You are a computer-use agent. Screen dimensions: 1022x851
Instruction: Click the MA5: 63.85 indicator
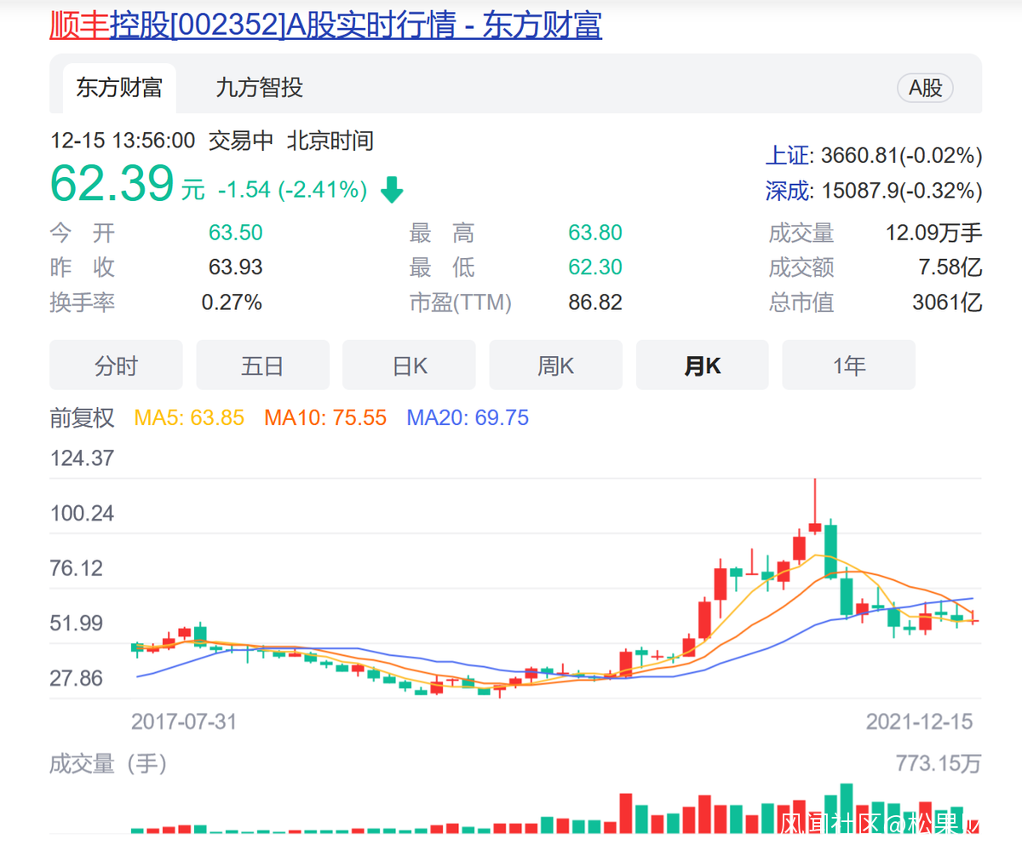click(189, 418)
